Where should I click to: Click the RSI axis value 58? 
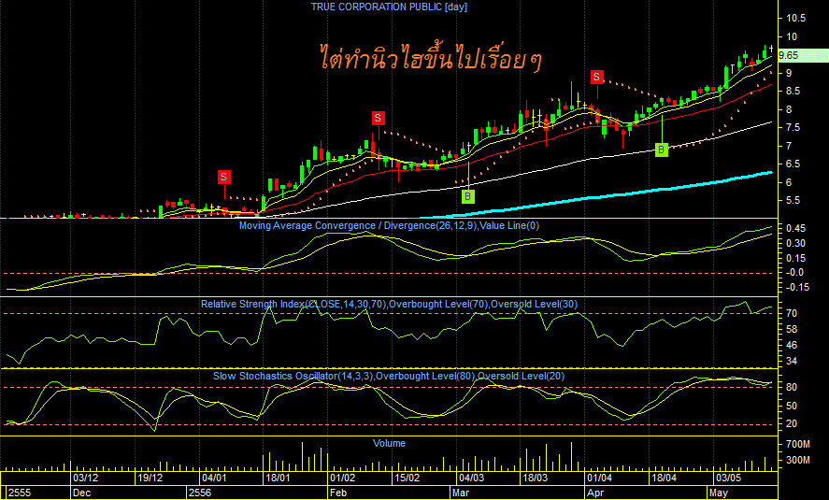pos(792,329)
